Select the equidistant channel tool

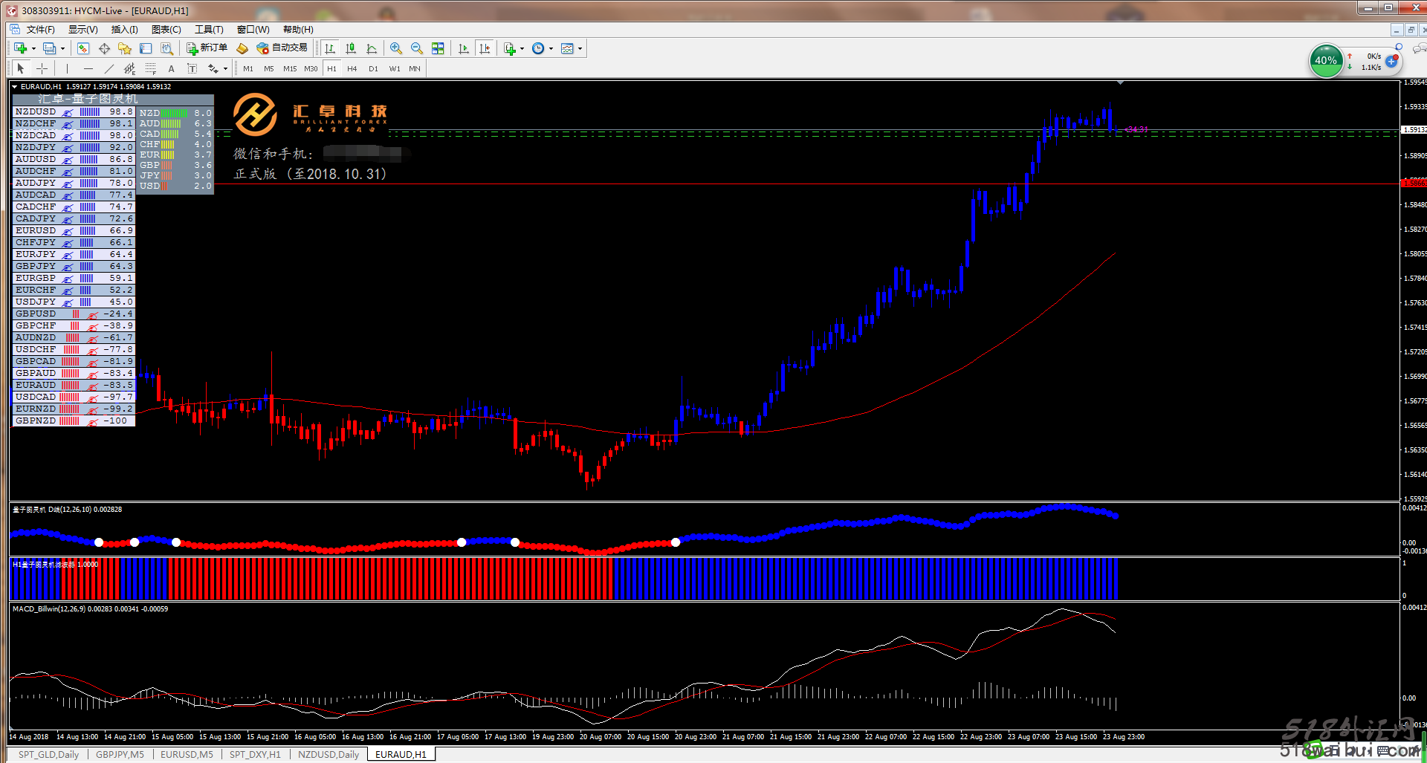pyautogui.click(x=129, y=68)
